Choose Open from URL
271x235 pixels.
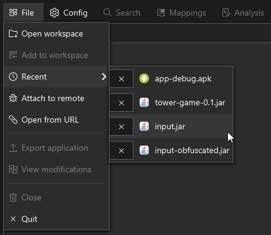[x=56, y=120]
